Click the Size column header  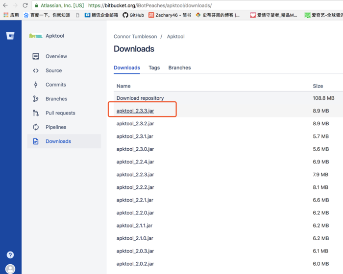(x=318, y=86)
